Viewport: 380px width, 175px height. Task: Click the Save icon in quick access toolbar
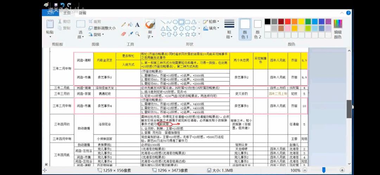point(56,5)
